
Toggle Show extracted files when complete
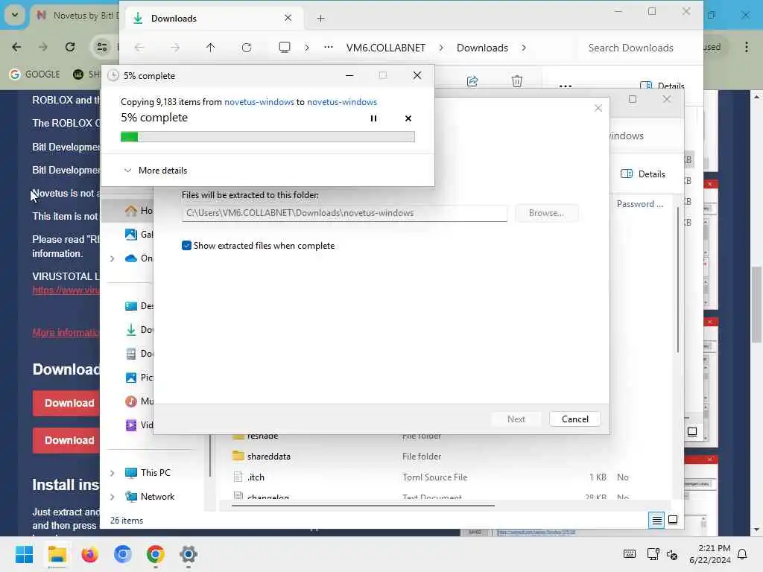tap(186, 246)
